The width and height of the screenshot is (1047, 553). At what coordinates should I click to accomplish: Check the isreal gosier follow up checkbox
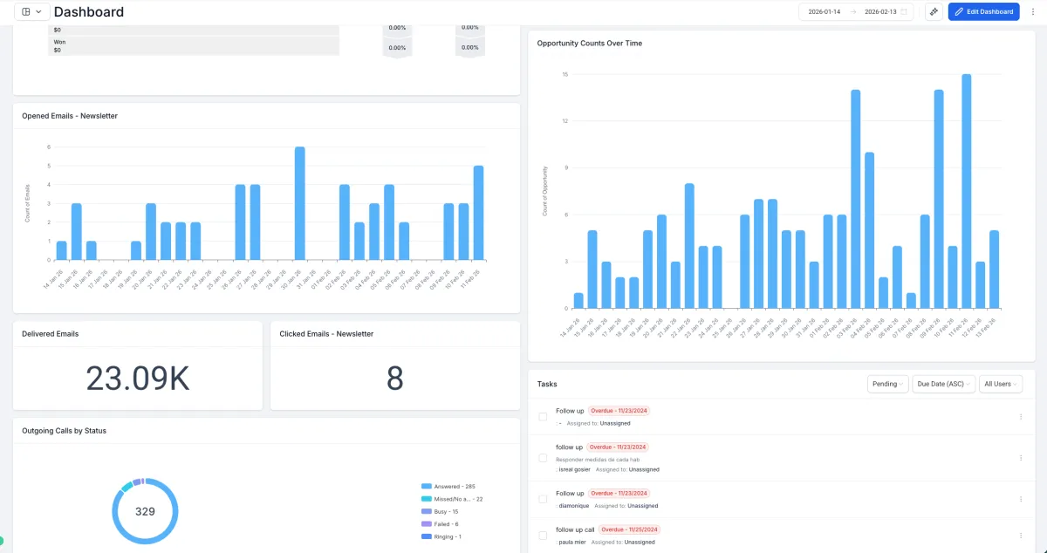tap(543, 458)
